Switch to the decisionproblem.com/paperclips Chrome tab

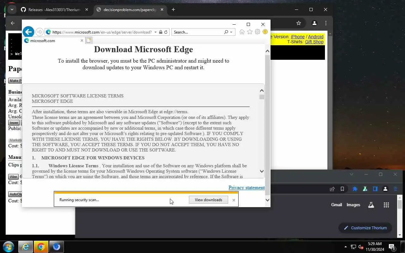pyautogui.click(x=130, y=9)
